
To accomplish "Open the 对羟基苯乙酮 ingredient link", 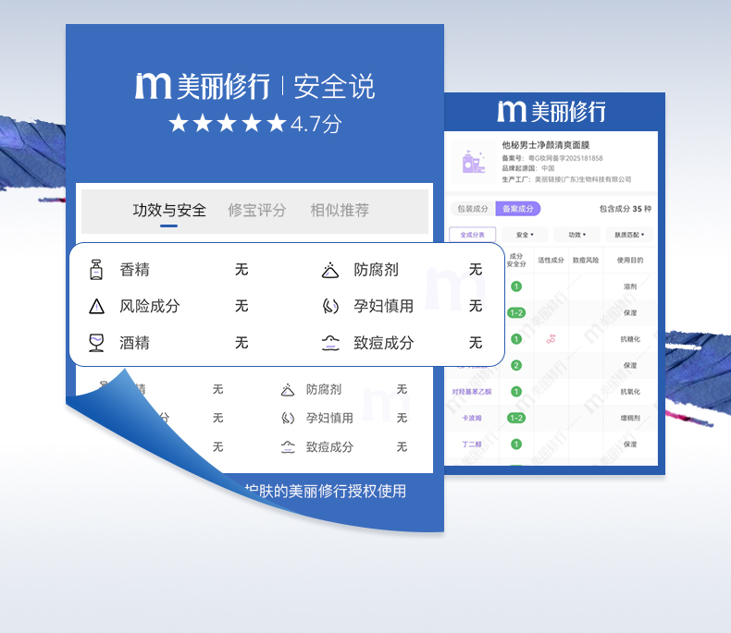I will [x=471, y=392].
